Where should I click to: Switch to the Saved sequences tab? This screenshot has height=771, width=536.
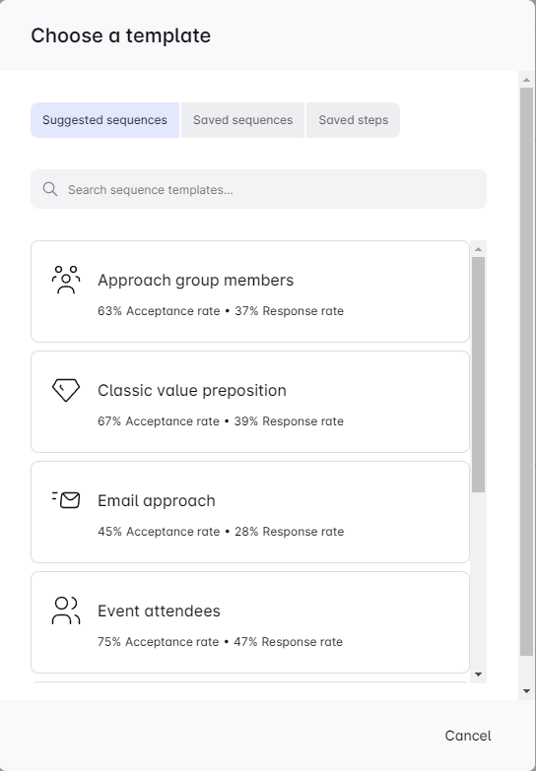(242, 120)
